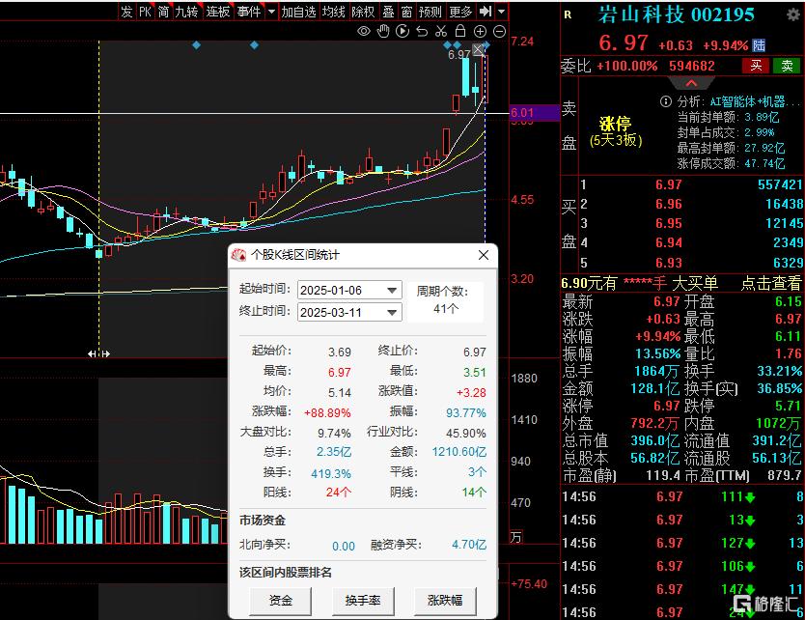The image size is (805, 620).
Task: Click the 叠 overlay toolbar button
Action: tap(389, 12)
